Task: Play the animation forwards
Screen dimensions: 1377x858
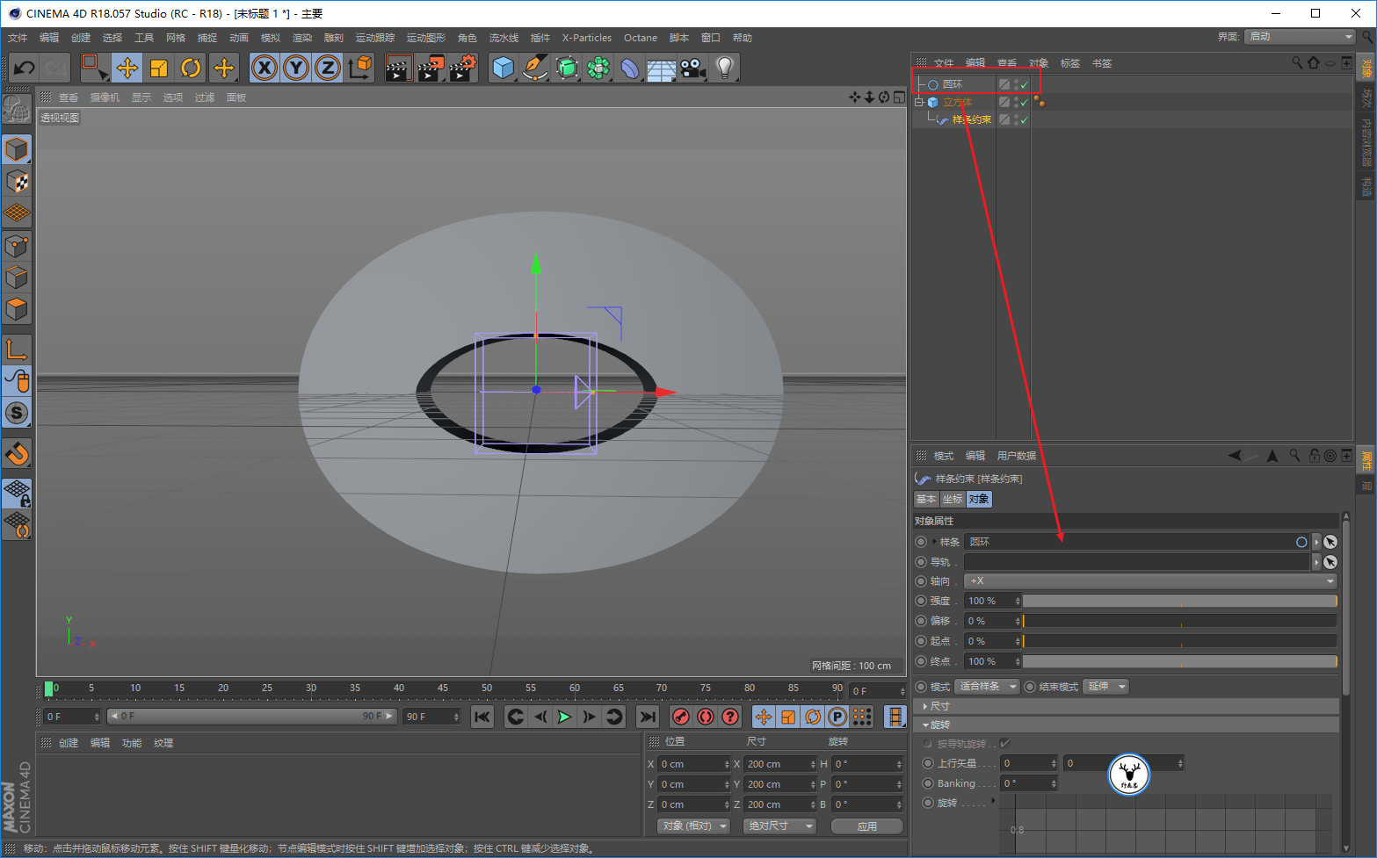Action: [564, 717]
